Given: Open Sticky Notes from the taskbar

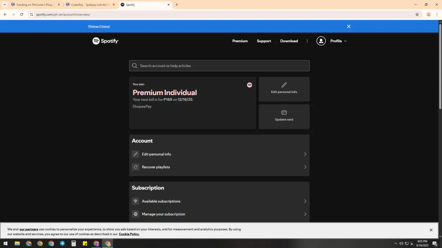Looking at the screenshot, I should pos(85,244).
